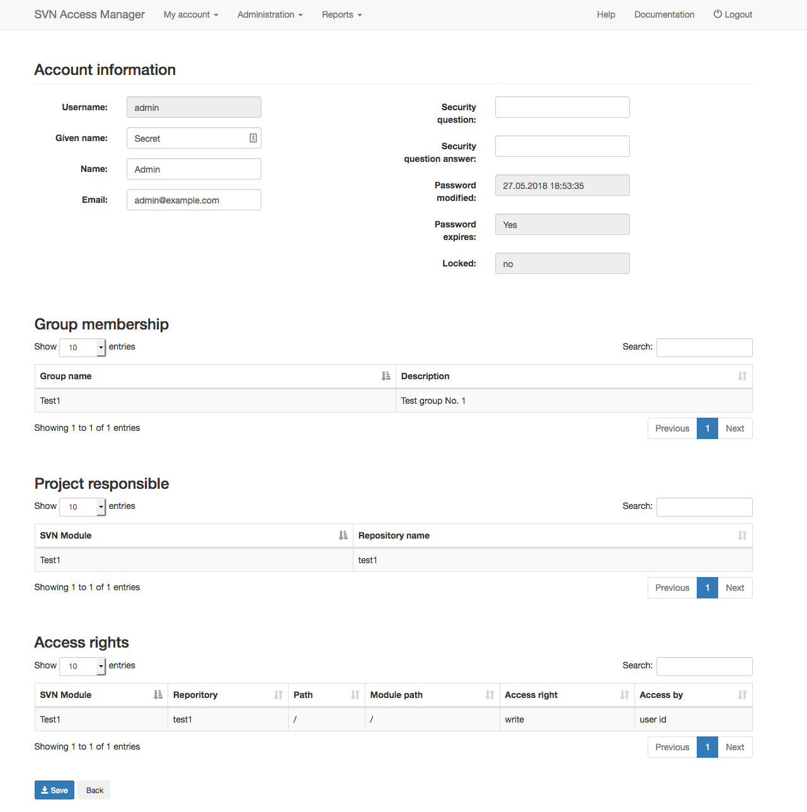Sort the Access right column
This screenshot has width=807, height=812.
tap(567, 695)
